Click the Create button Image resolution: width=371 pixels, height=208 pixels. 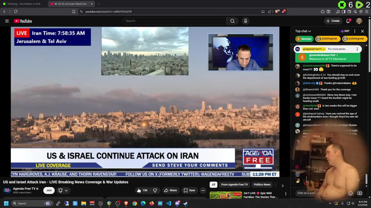[x=333, y=21]
